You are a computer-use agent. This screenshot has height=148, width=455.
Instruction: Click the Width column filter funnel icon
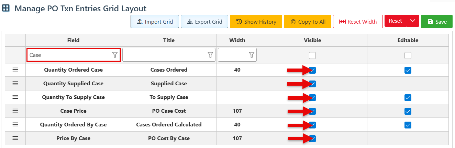252,55
